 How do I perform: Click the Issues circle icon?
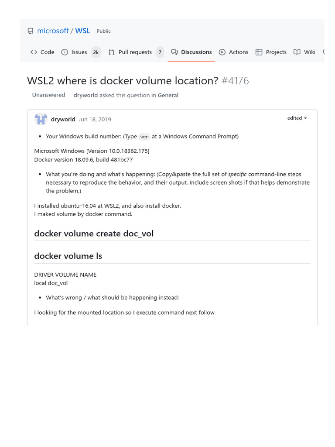65,52
